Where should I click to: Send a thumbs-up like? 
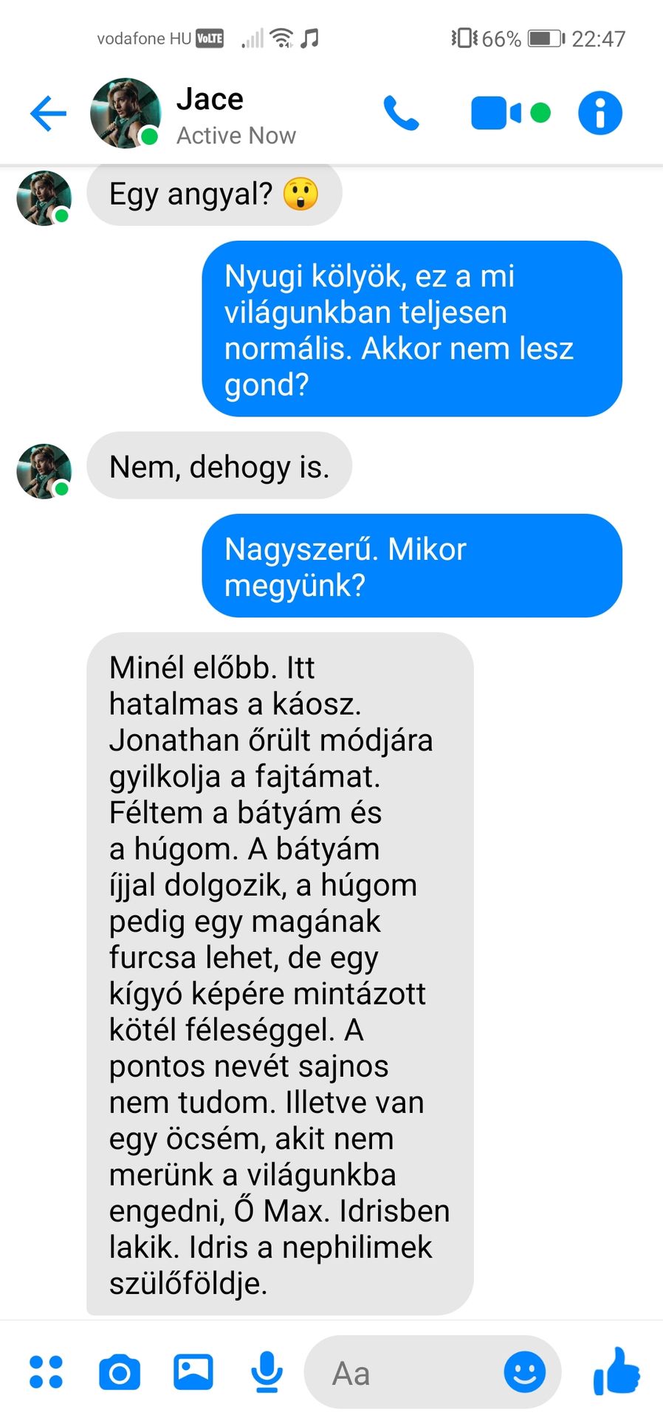(x=616, y=1371)
